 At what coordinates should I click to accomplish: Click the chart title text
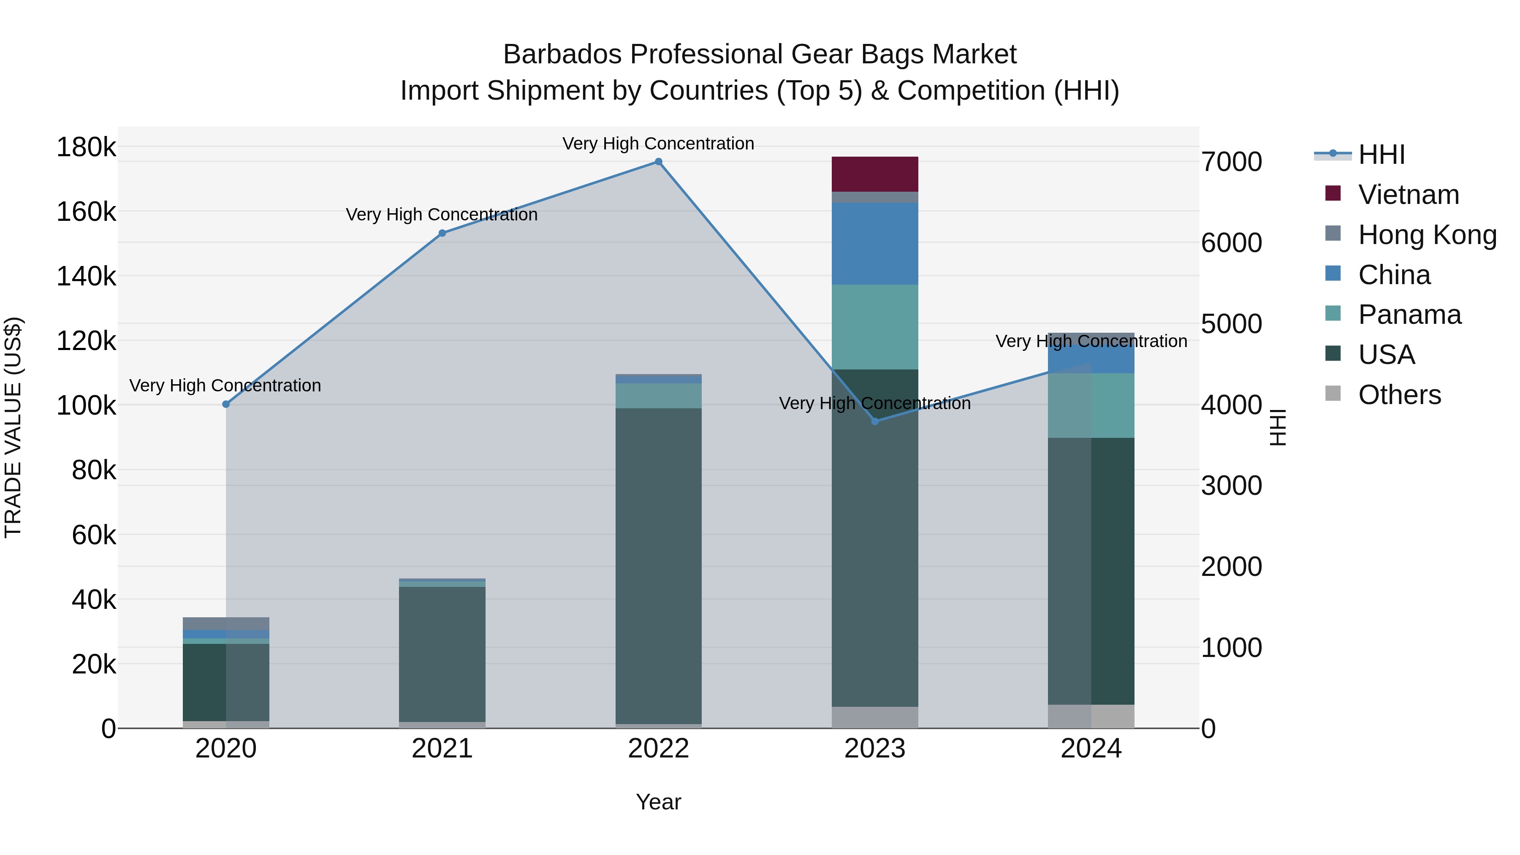pyautogui.click(x=760, y=72)
